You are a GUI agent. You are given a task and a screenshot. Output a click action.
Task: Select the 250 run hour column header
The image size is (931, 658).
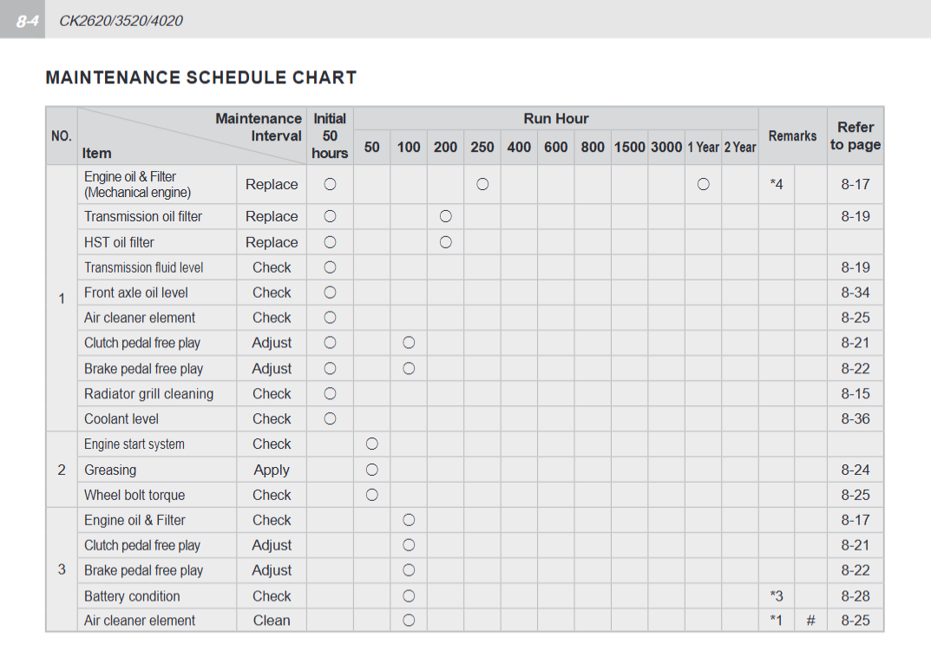pos(482,148)
